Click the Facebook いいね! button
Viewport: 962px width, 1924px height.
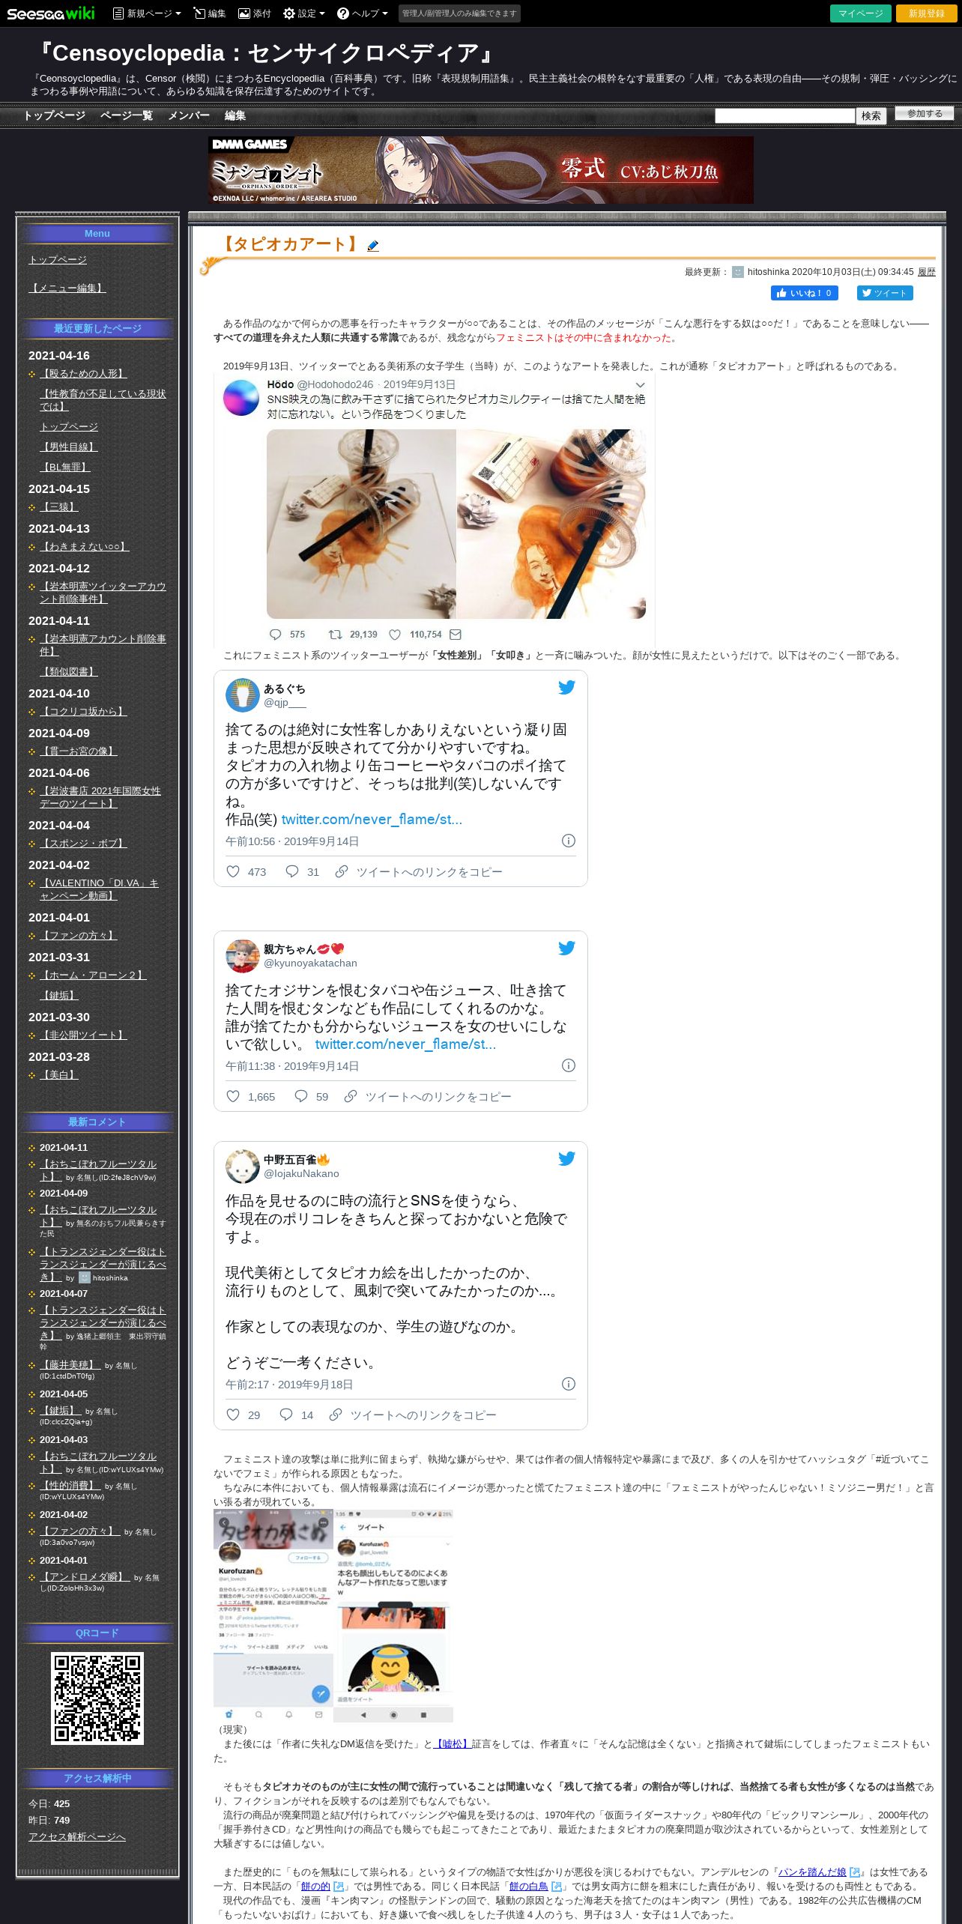[804, 293]
